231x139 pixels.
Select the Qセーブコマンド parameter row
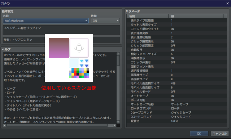[176, 113]
